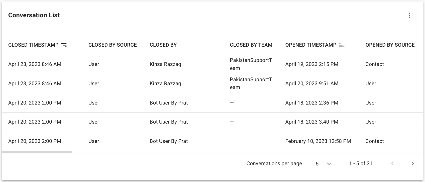425x182 pixels.
Task: Select row opened April 18, 2023 3:40 PM
Action: (x=311, y=122)
